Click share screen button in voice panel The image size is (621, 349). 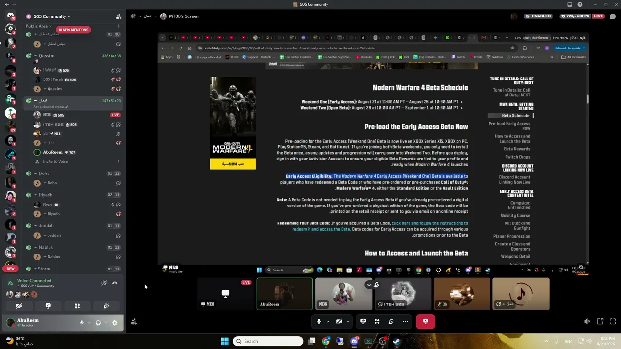(x=48, y=306)
